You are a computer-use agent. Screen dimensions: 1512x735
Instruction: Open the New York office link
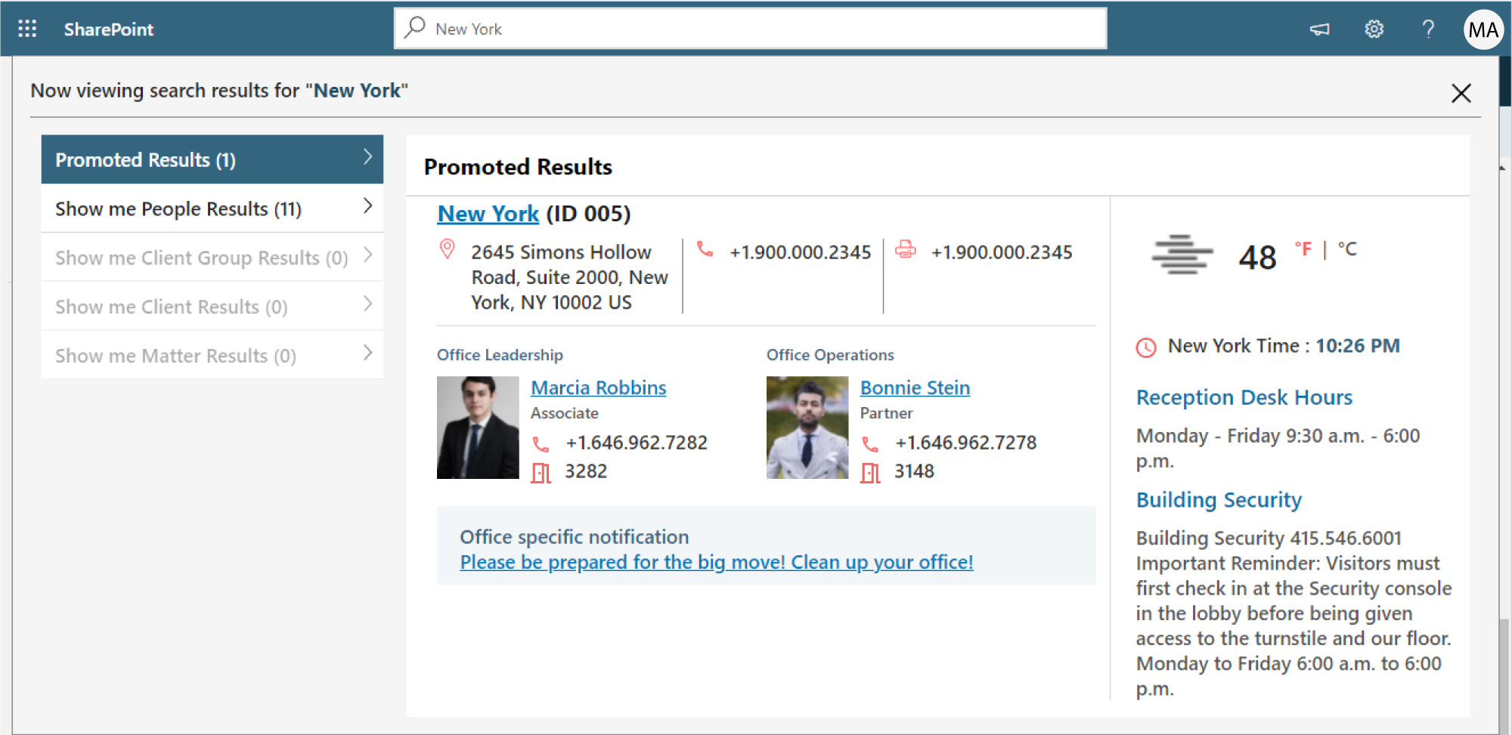[488, 214]
